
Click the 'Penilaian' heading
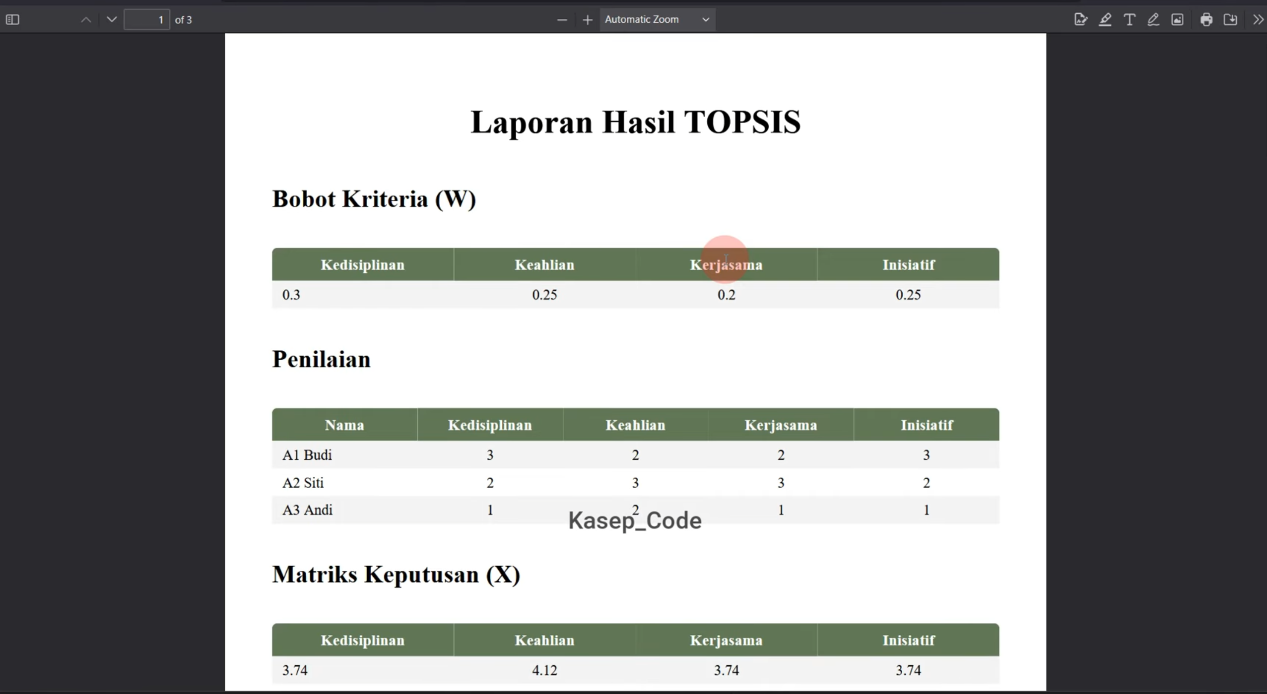coord(322,359)
